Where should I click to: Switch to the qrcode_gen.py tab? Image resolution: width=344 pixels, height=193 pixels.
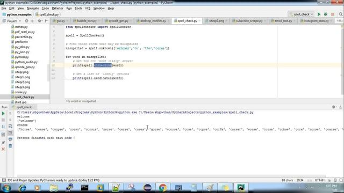tap(118, 21)
